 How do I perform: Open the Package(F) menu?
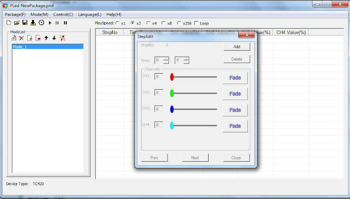coord(15,15)
